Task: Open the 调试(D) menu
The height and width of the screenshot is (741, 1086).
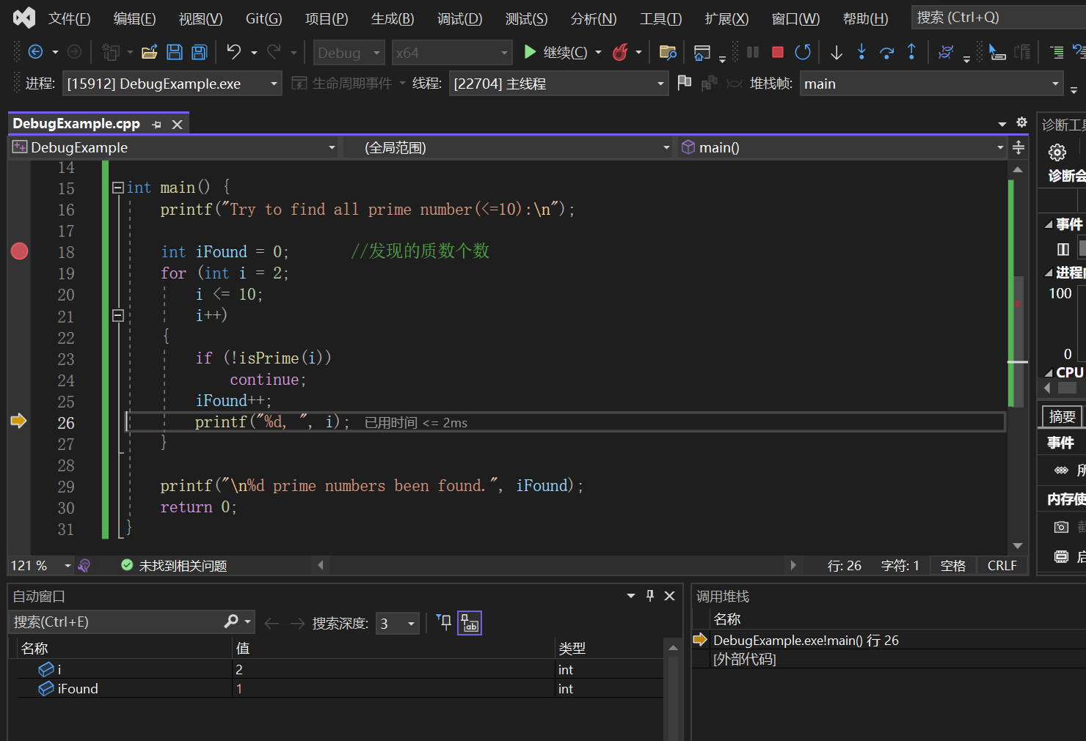Action: tap(460, 18)
